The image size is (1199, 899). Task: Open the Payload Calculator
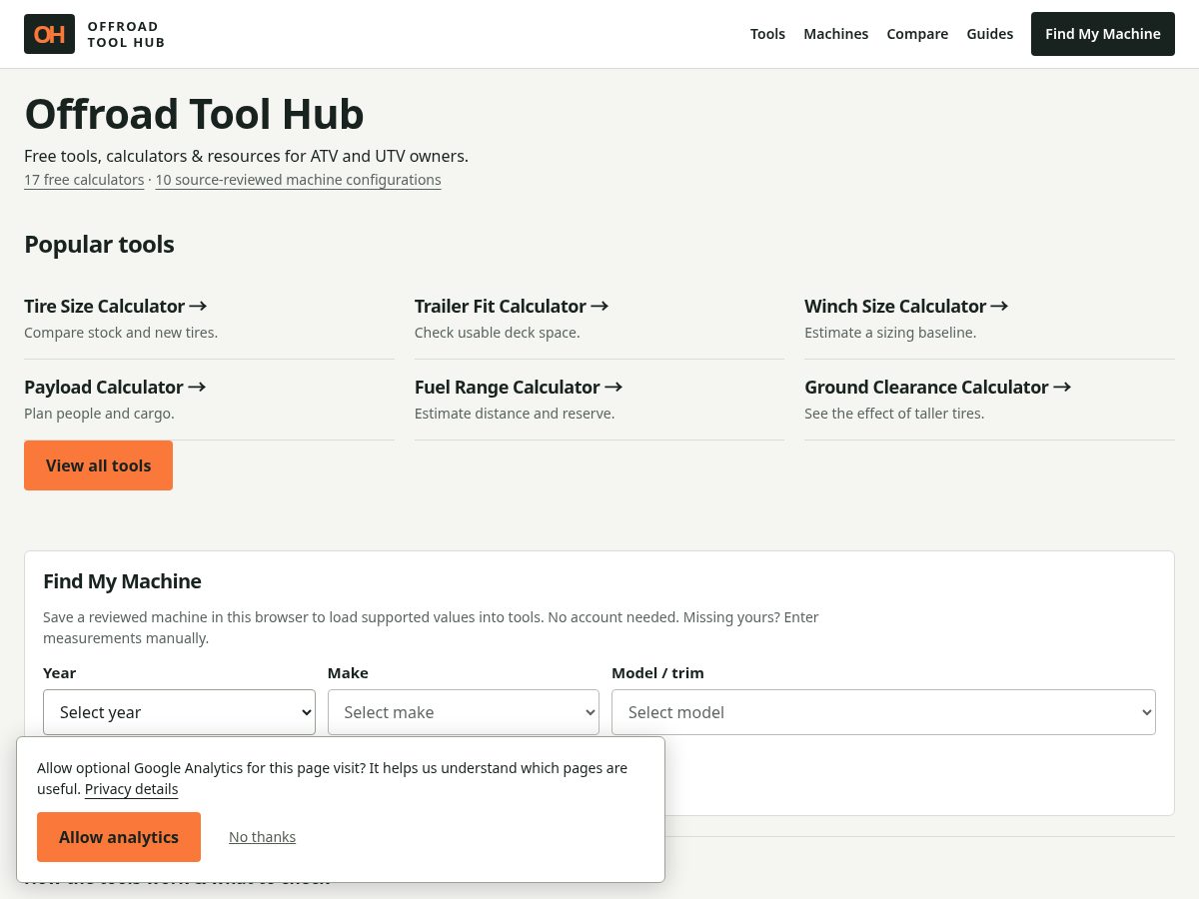coord(115,387)
